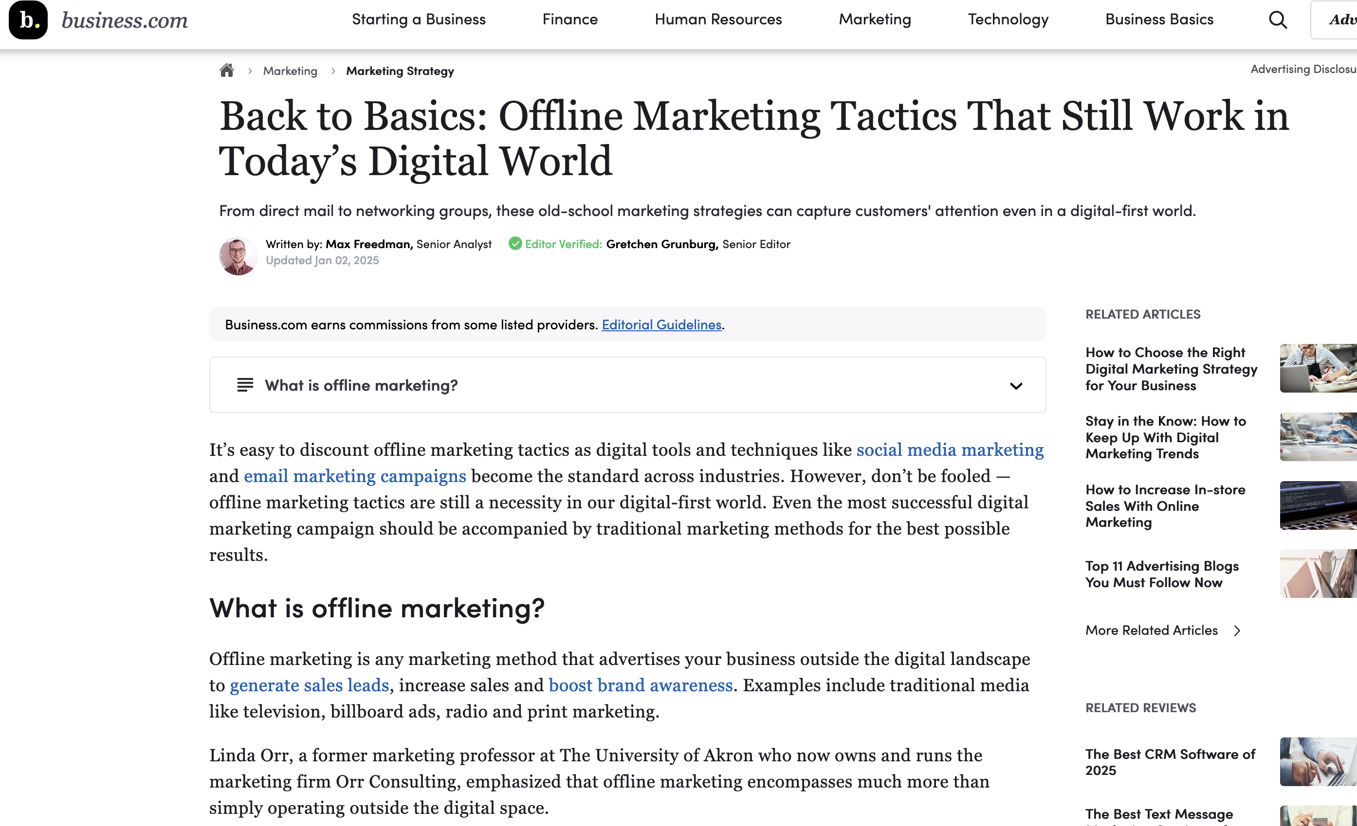
Task: Open 'Top 11 Advertising Blogs' article
Action: [1162, 574]
